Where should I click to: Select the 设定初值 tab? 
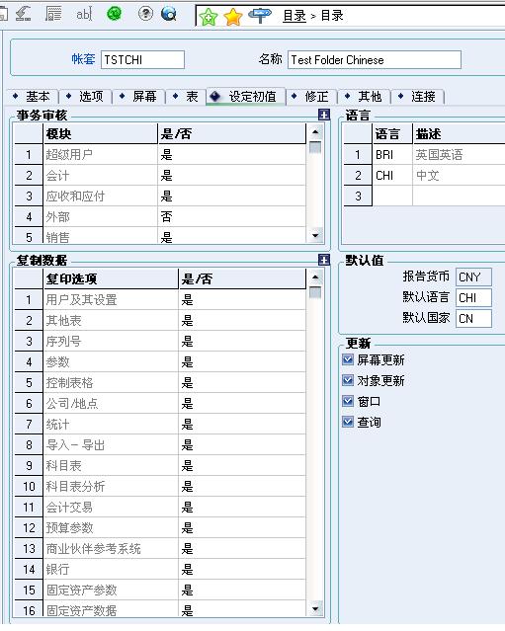point(246,97)
